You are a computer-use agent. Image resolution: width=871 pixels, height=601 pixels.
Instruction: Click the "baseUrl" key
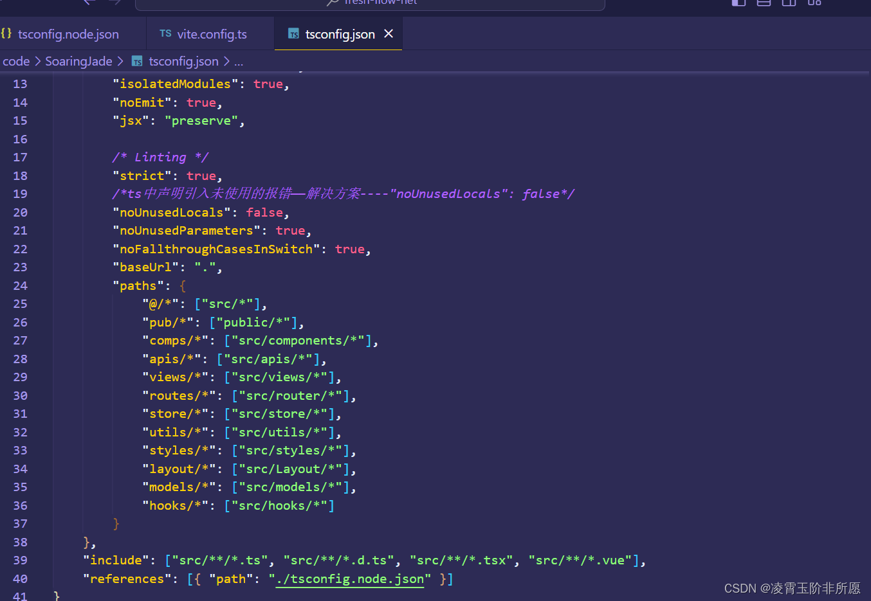146,267
